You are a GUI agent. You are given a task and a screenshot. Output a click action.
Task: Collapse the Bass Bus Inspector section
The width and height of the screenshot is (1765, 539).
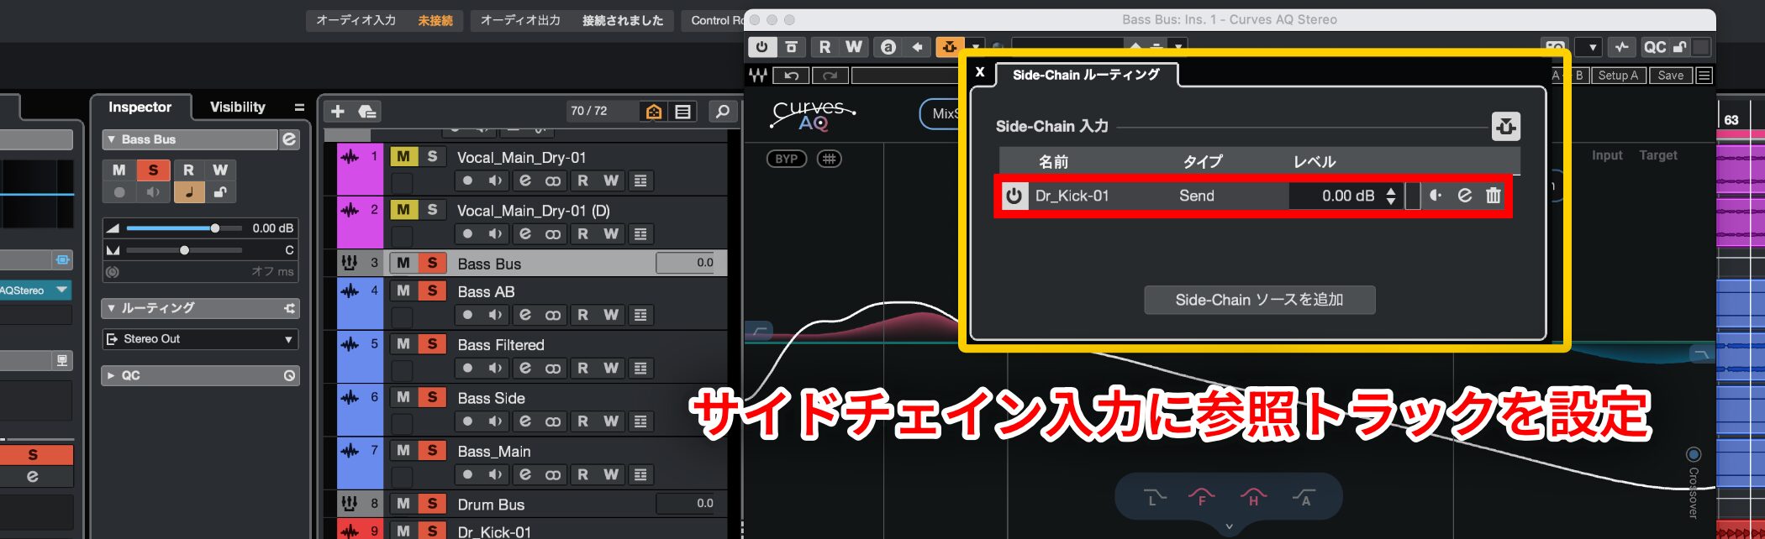[x=110, y=139]
